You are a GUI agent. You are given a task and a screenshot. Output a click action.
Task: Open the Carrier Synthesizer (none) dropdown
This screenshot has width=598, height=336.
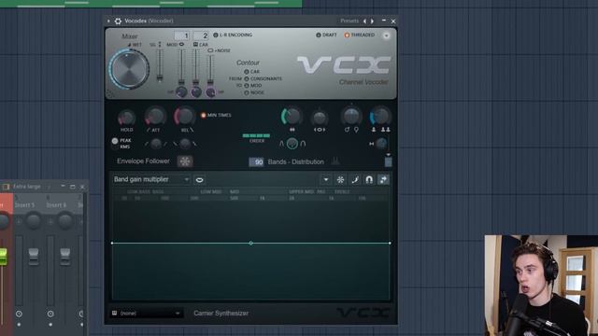click(146, 314)
